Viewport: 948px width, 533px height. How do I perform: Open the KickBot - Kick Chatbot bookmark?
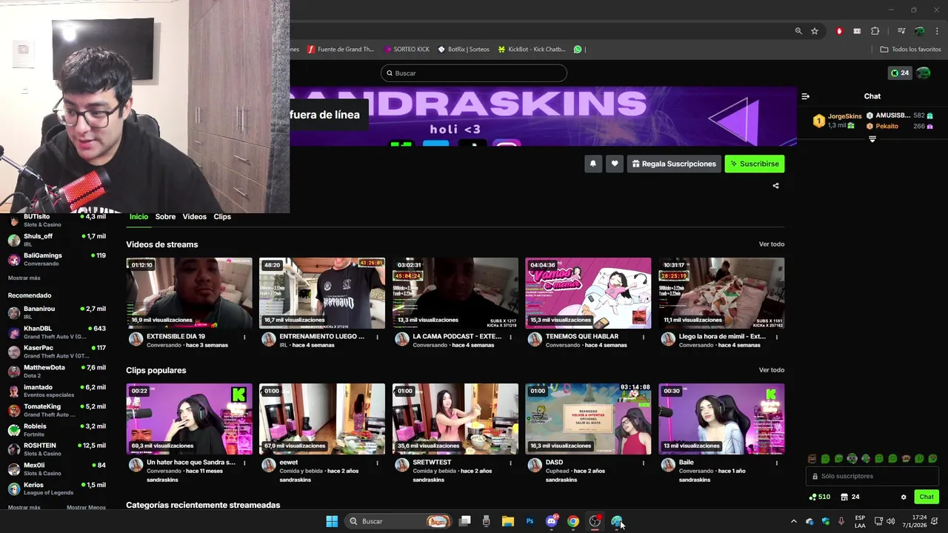pos(532,50)
